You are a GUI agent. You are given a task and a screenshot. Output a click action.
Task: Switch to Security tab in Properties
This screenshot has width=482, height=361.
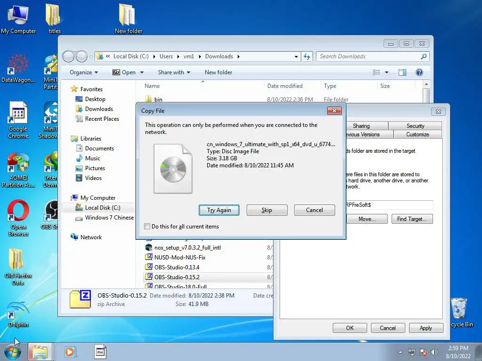click(x=415, y=126)
